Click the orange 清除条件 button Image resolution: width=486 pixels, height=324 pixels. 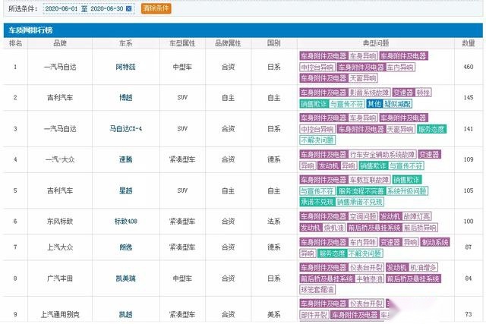click(x=156, y=8)
